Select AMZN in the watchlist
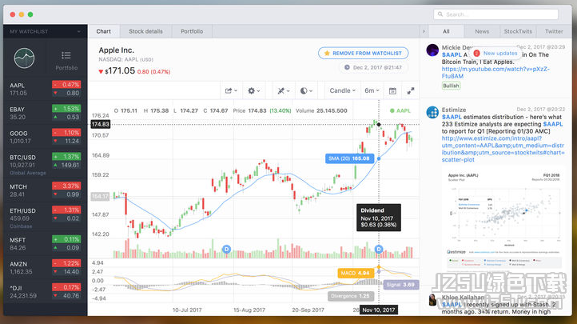Viewport: 577px width, 324px height. 46,268
